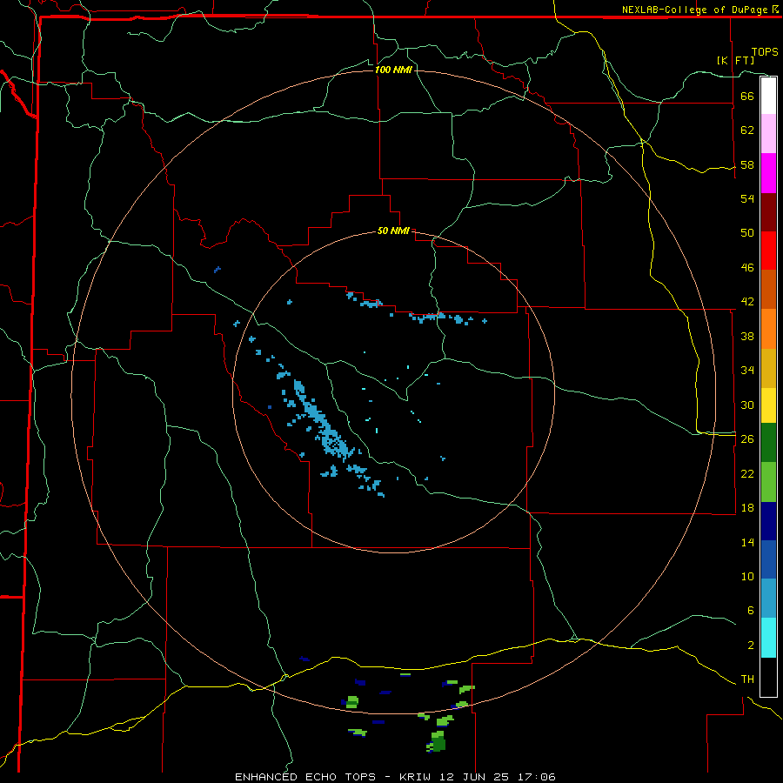Click the '50 NMI' range ring label
Image resolution: width=783 pixels, height=783 pixels.
point(393,231)
